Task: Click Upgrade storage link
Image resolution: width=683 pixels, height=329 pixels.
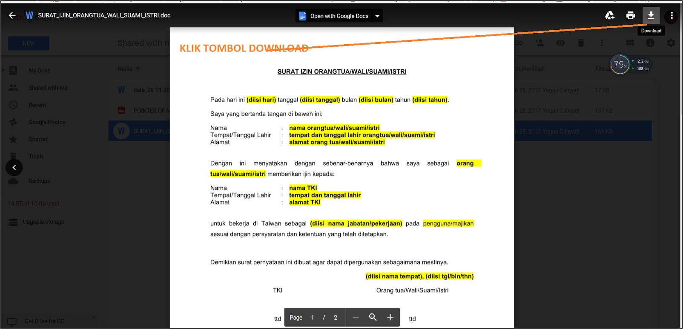Action: (43, 222)
